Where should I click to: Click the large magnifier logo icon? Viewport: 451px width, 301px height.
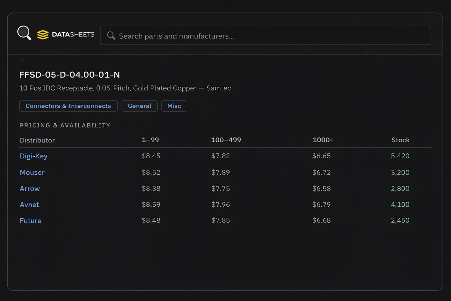(x=24, y=33)
